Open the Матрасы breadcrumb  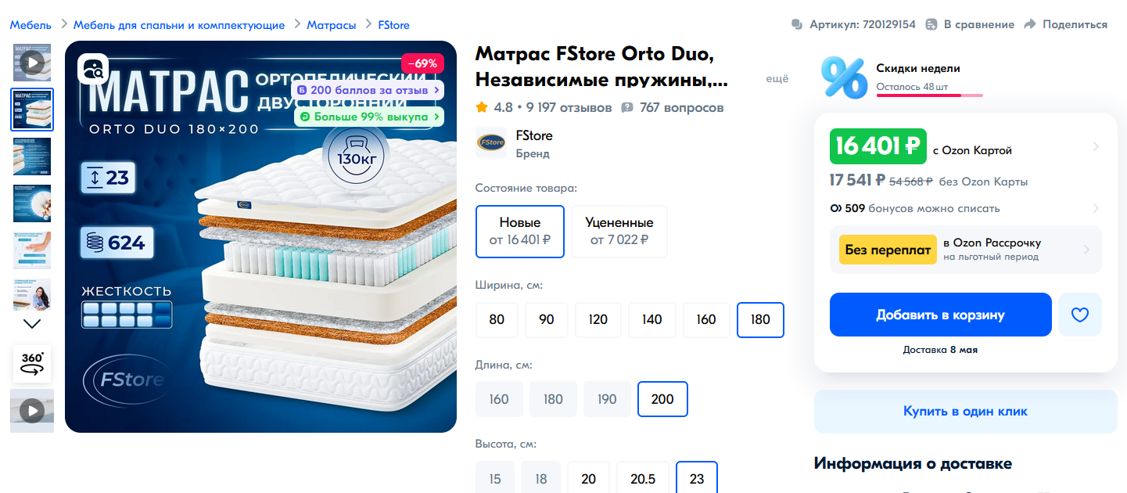[332, 25]
